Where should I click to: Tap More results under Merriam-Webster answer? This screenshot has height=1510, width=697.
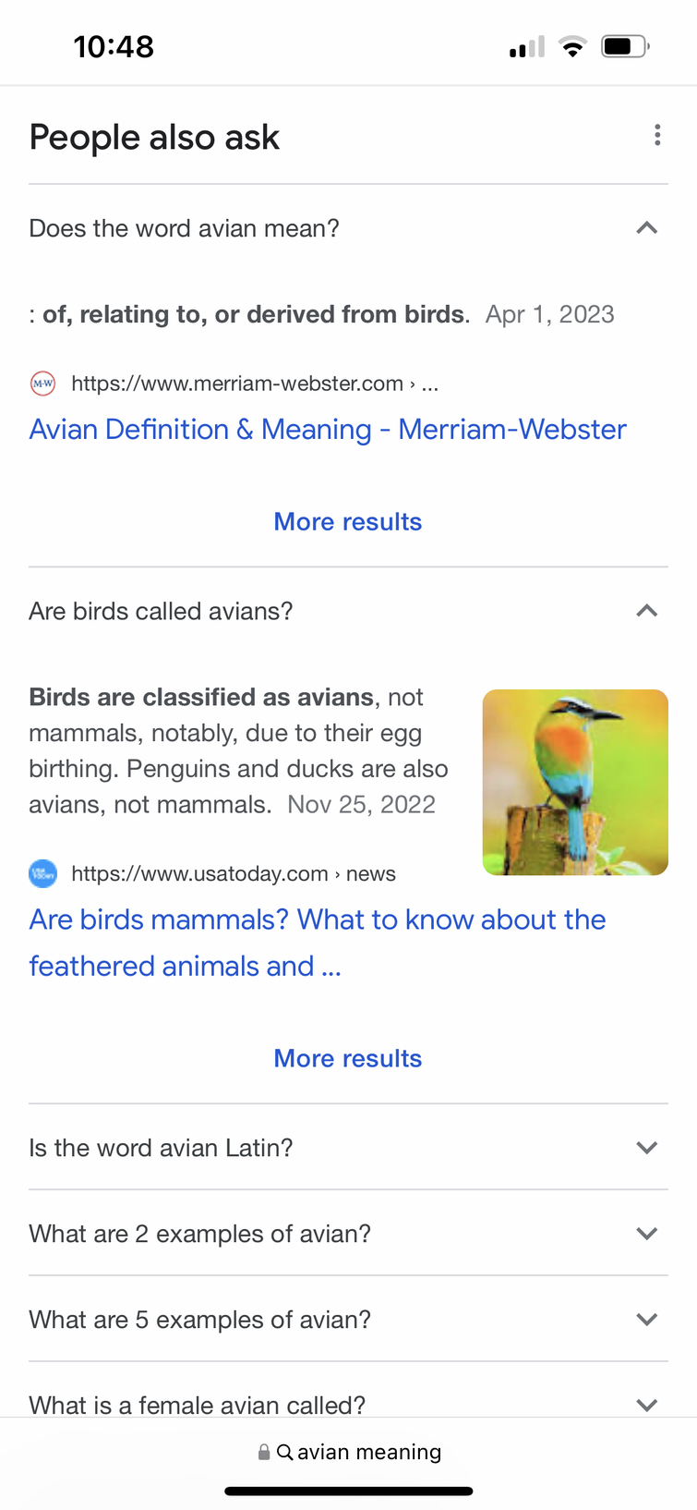click(348, 522)
